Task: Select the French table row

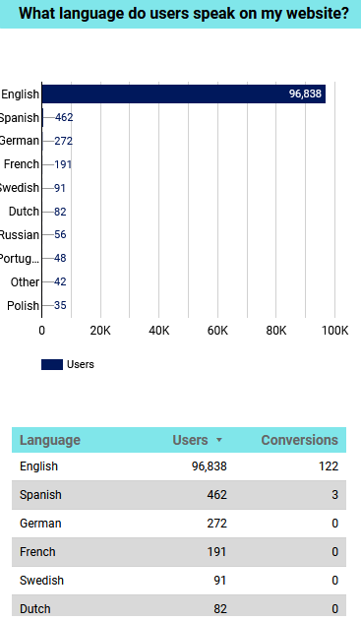Action: click(x=179, y=552)
